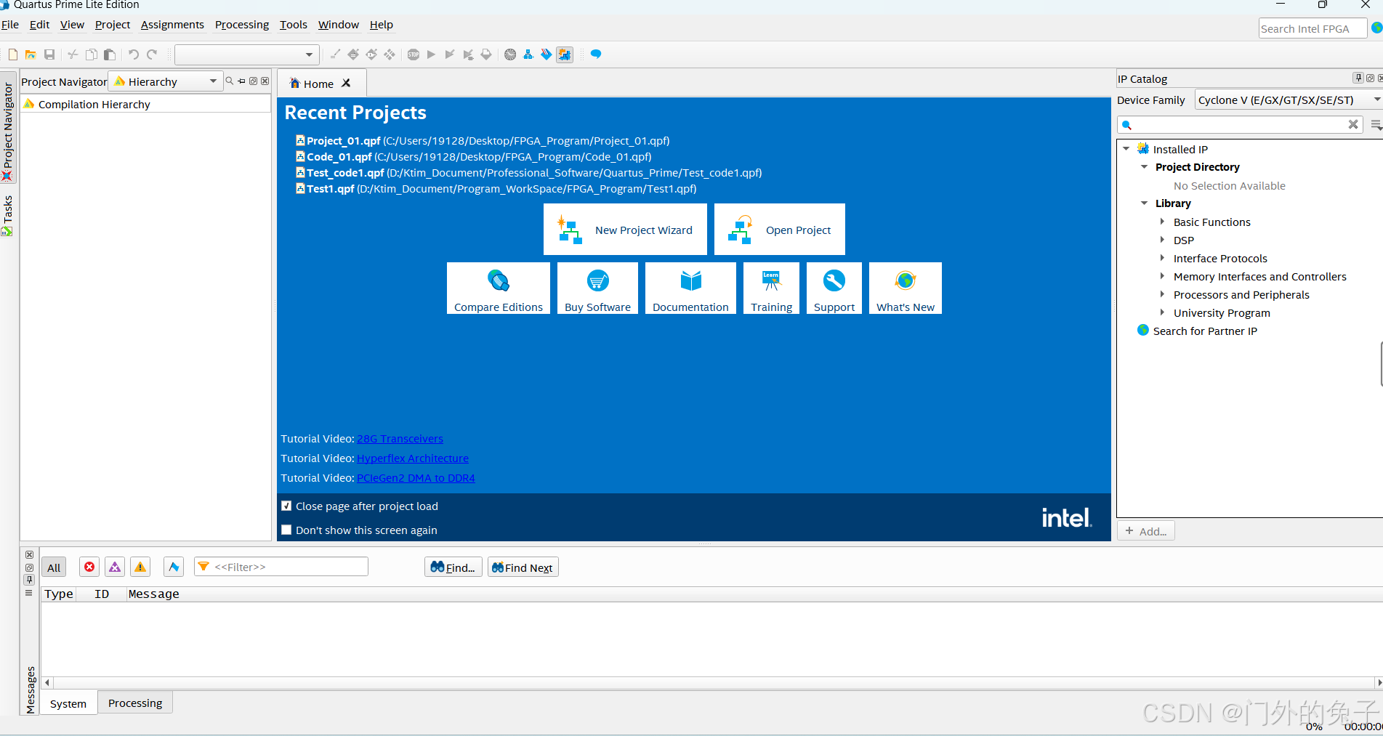Click the Project Navigator search magnifier icon
Viewport: 1383px width, 736px height.
pyautogui.click(x=230, y=81)
